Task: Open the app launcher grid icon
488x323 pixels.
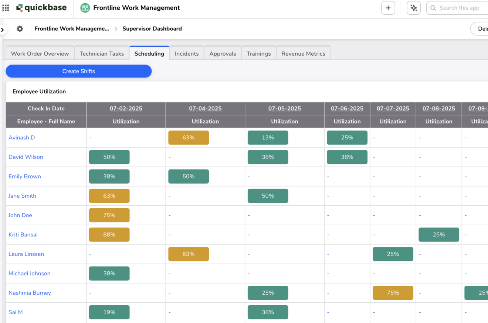Action: tap(6, 8)
